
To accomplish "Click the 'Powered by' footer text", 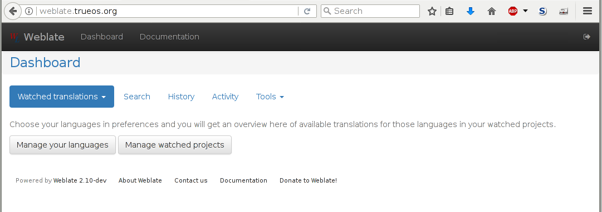I will click(34, 180).
